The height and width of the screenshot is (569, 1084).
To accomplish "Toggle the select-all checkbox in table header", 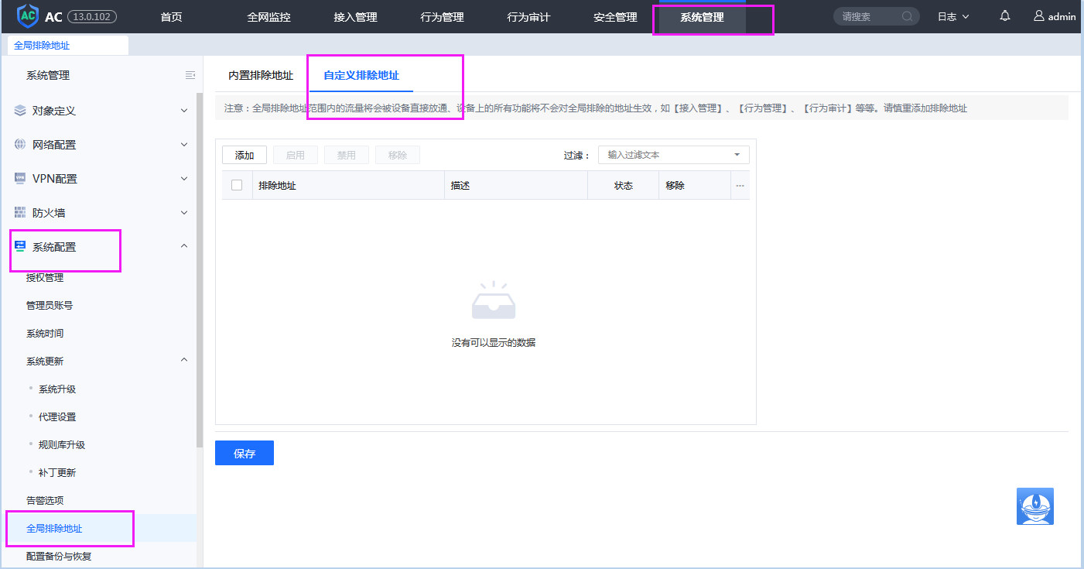I will (237, 185).
